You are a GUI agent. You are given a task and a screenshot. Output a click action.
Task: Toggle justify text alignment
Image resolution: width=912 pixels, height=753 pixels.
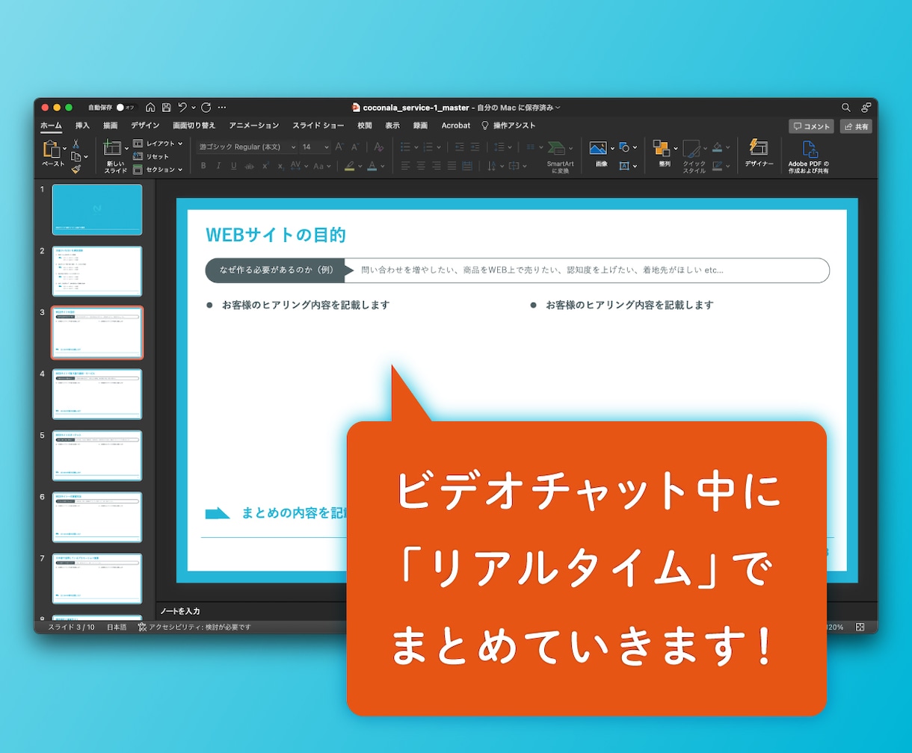(452, 166)
